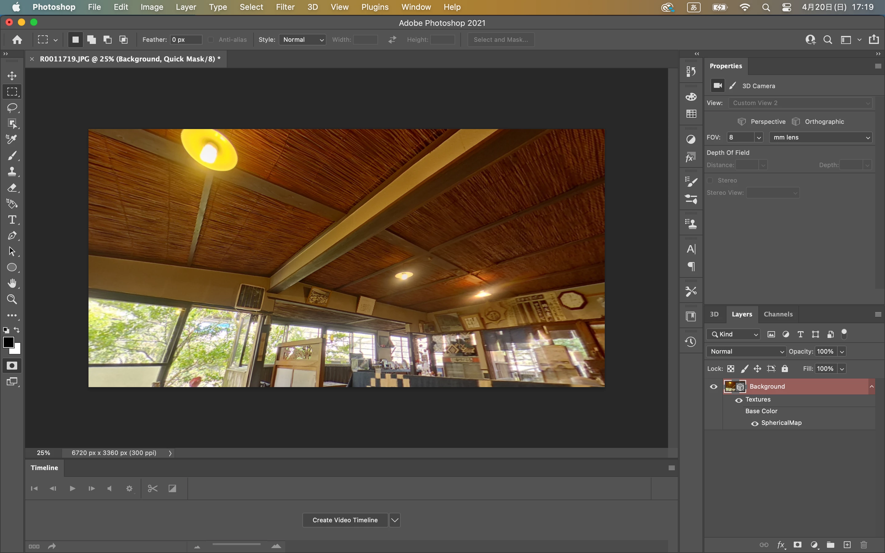Select the Zoom tool
The width and height of the screenshot is (885, 553).
[x=12, y=300]
